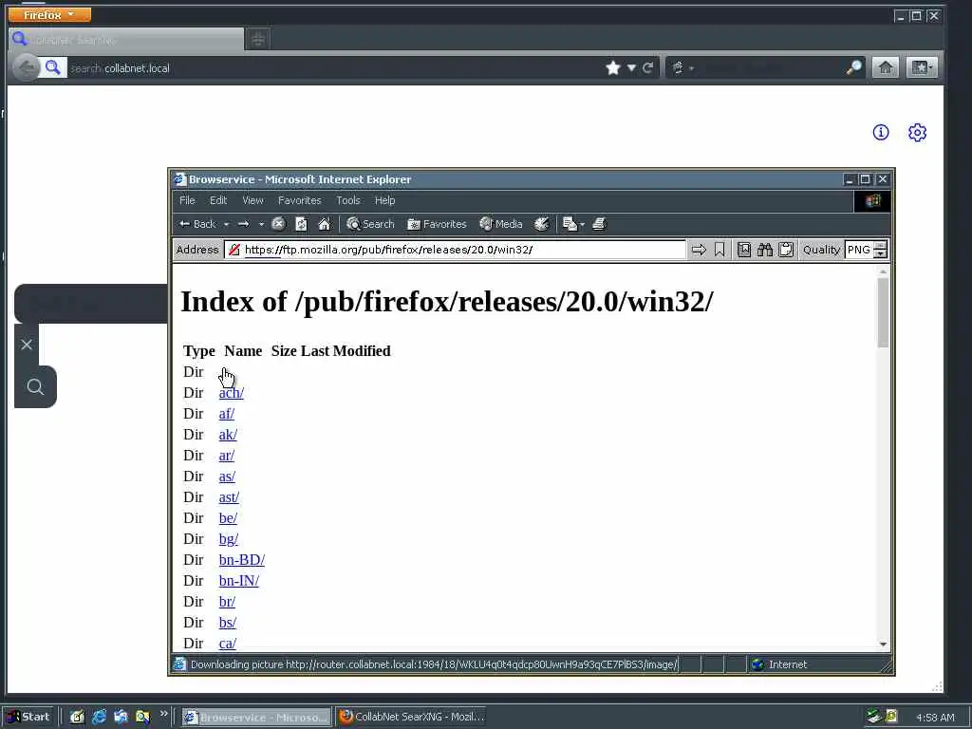This screenshot has width=972, height=729.
Task: Click the History icon in Internet Explorer toolbar
Action: point(542,224)
